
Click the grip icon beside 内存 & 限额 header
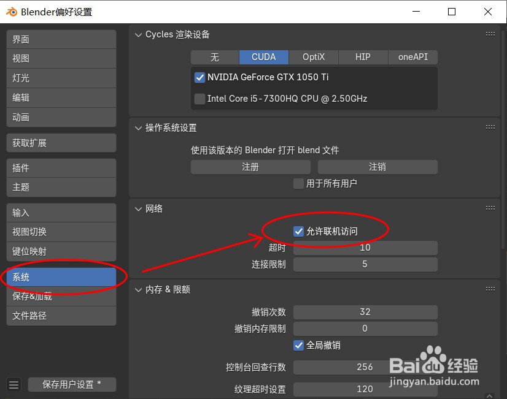point(490,289)
